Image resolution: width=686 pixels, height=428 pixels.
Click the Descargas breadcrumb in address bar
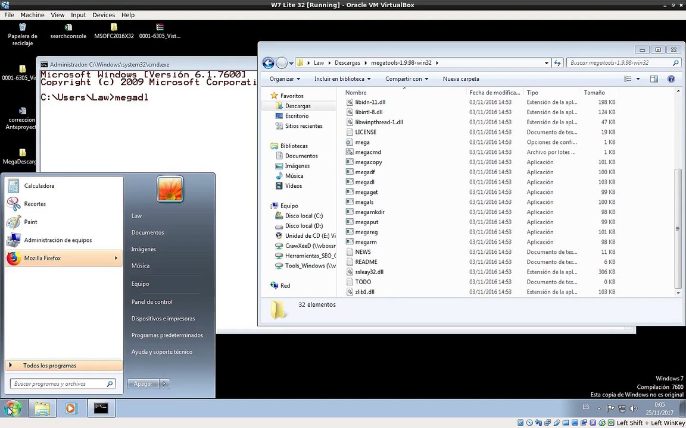pyautogui.click(x=347, y=63)
